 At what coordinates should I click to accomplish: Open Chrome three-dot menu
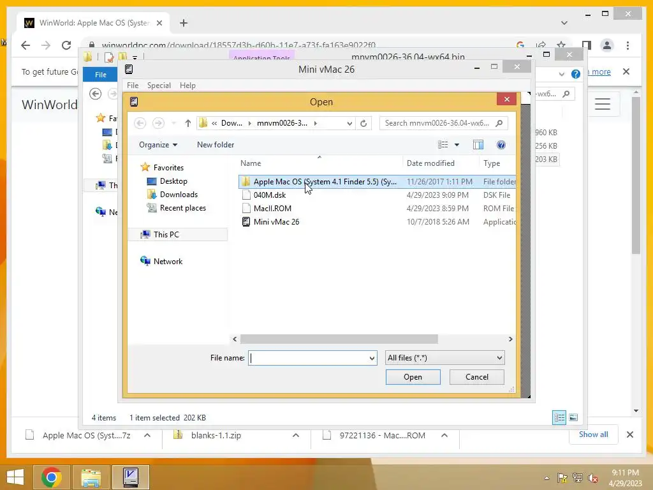pos(627,45)
